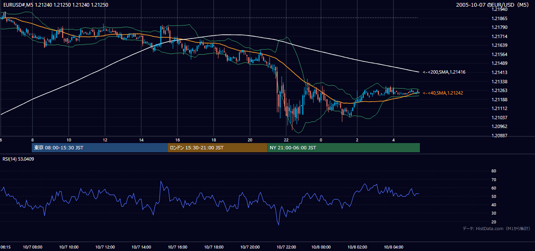Click the 10/8 04:00 time axis label
Viewport: 535px width, 251px height.
pos(393,247)
